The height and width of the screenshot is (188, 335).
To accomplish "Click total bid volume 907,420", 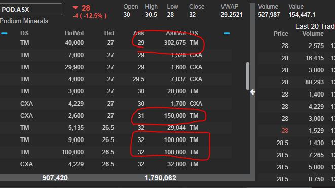I will (55, 178).
